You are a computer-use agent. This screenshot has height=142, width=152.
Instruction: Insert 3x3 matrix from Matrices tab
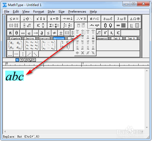click(32, 45)
